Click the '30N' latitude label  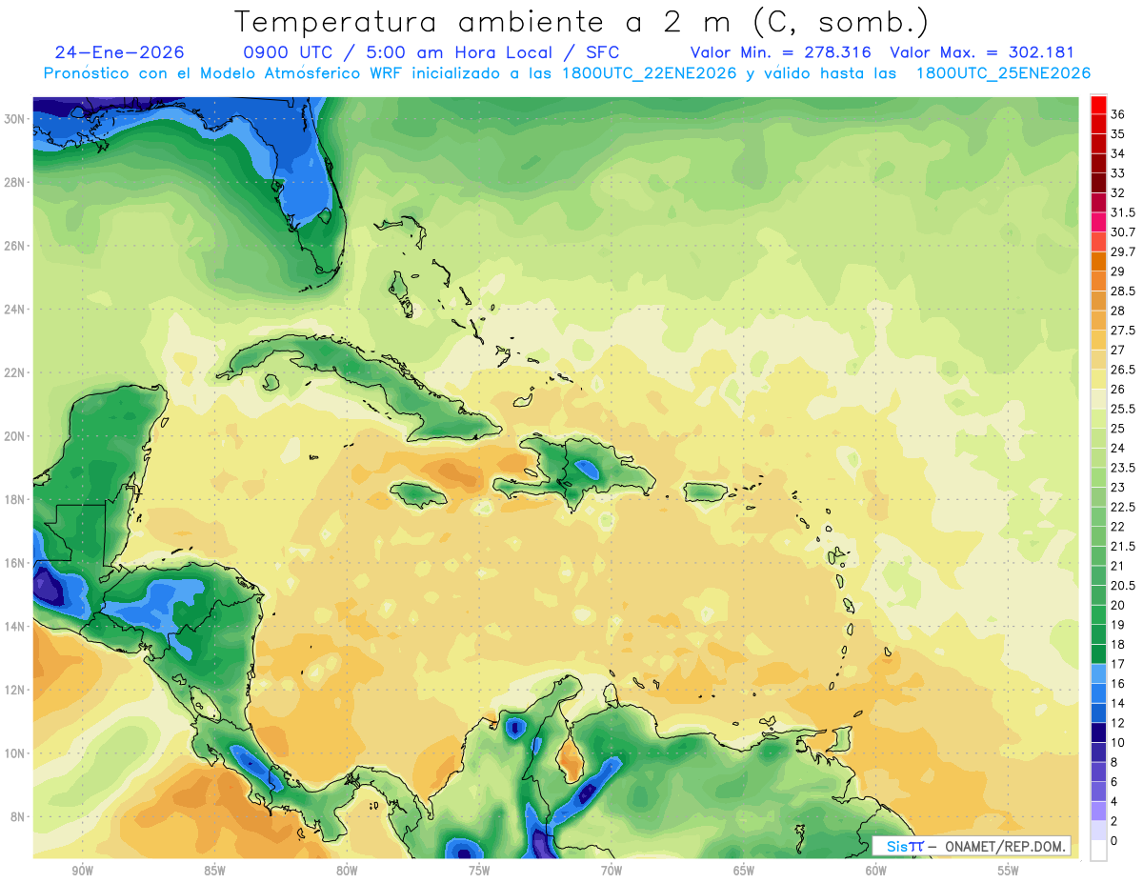pyautogui.click(x=14, y=118)
